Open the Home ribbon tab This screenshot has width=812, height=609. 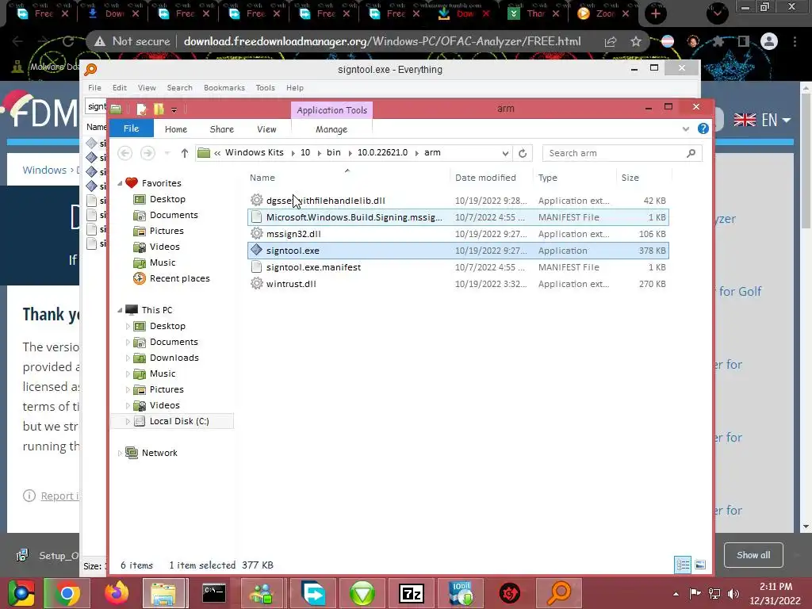(176, 129)
